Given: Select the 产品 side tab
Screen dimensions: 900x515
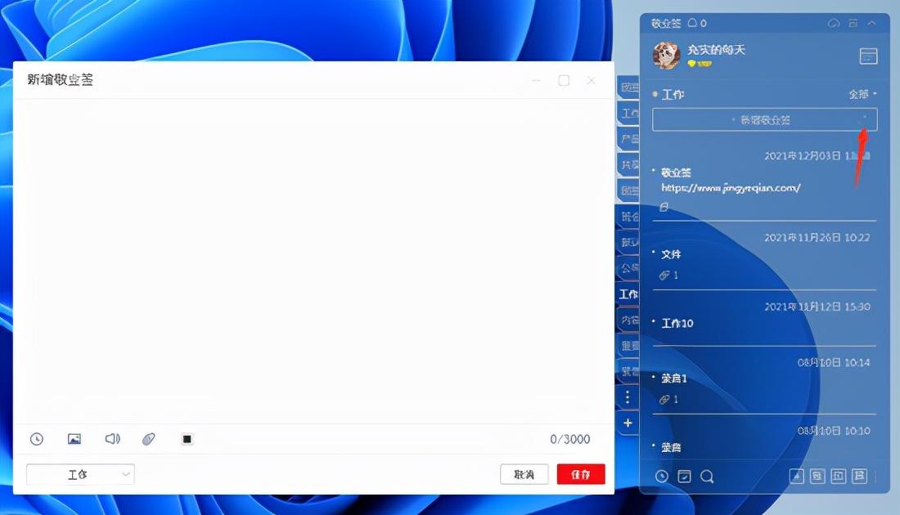Looking at the screenshot, I should pos(628,139).
